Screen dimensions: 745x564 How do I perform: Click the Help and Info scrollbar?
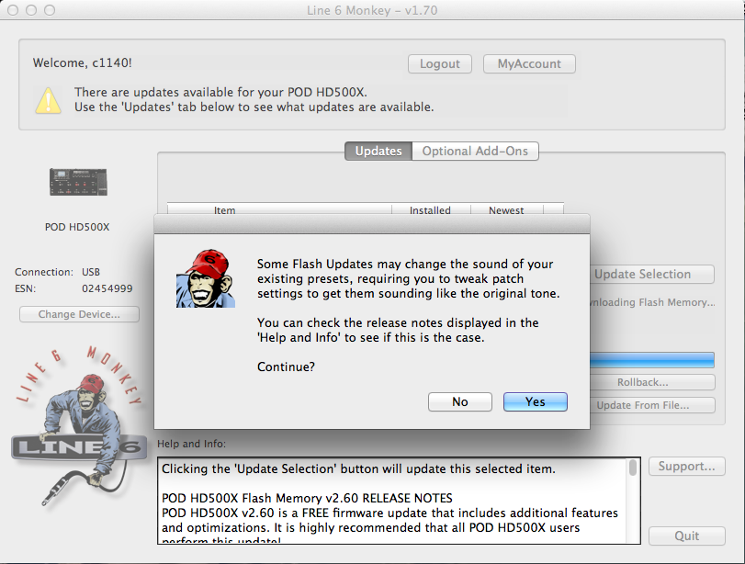point(633,501)
